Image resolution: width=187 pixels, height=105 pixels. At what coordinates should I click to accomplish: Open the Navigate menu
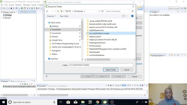tap(27, 5)
